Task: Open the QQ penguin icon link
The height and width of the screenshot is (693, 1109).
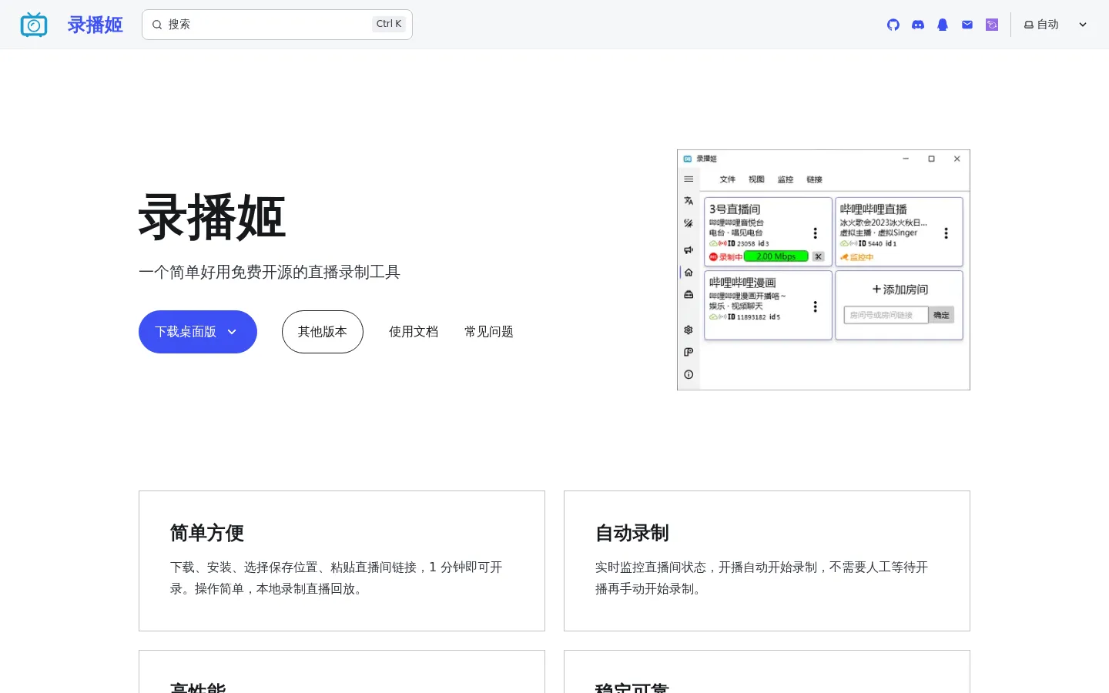Action: click(943, 25)
